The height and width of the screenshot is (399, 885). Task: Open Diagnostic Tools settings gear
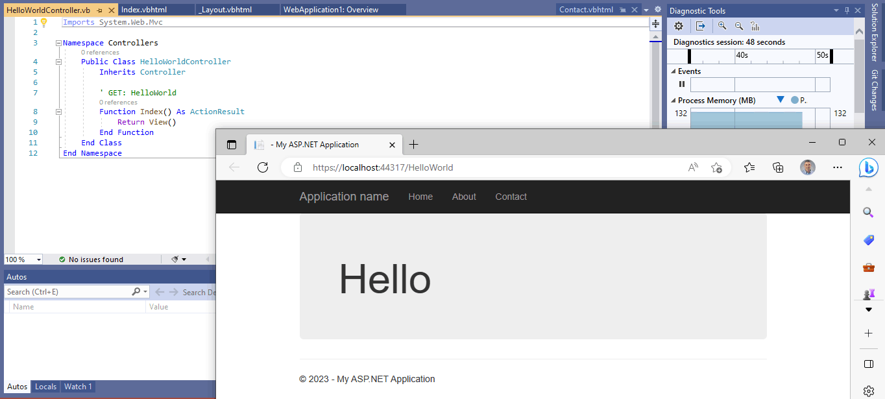(x=678, y=26)
